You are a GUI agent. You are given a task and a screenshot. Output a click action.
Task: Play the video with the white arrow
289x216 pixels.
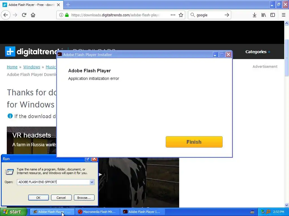pos(100,174)
